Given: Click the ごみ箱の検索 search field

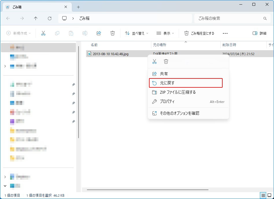Looking at the screenshot, I should click(x=230, y=18).
